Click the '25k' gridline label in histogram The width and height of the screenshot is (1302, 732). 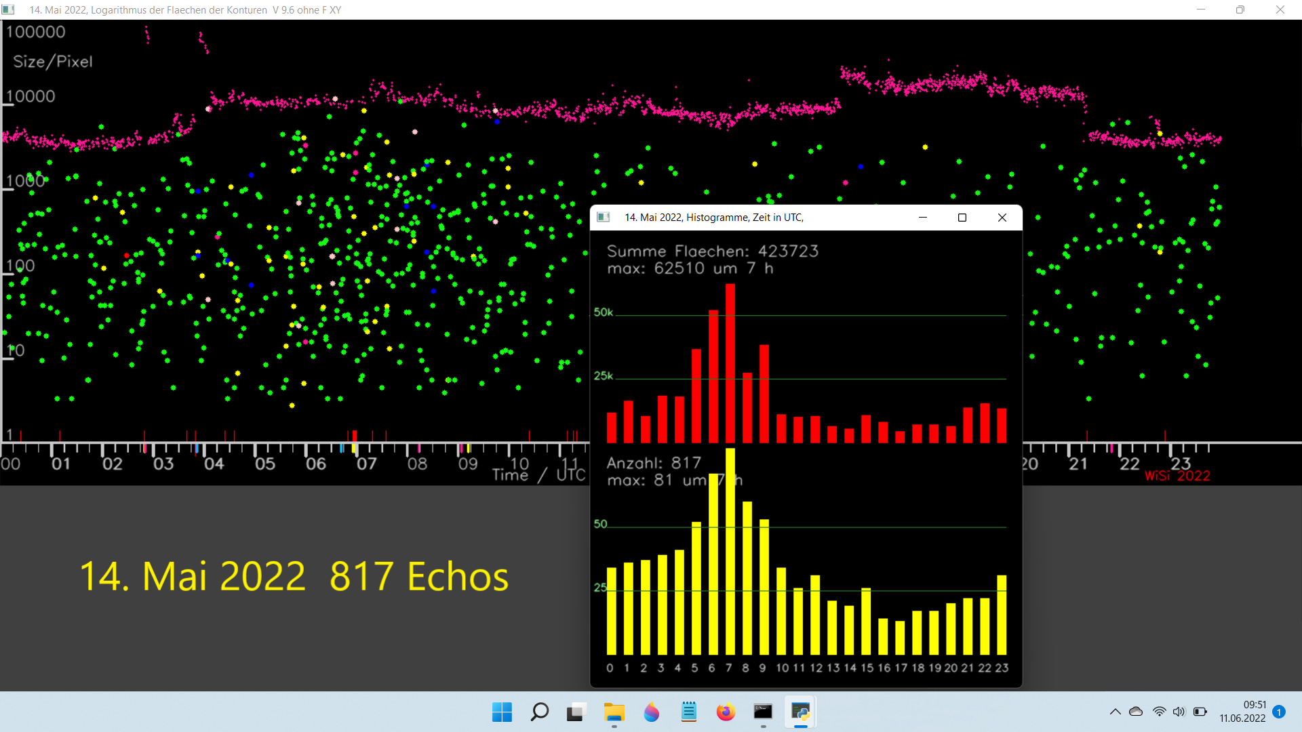(604, 376)
